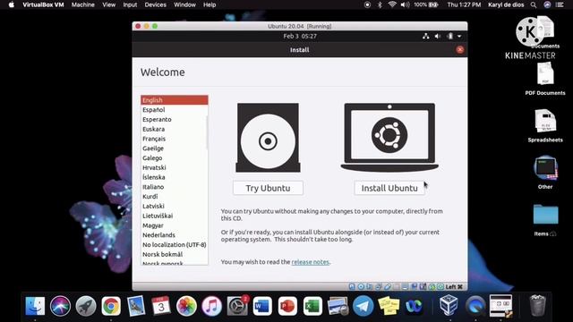Open the View menu

point(108,4)
